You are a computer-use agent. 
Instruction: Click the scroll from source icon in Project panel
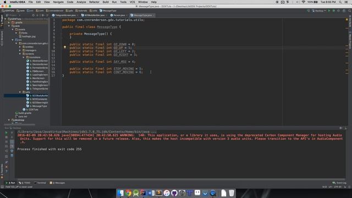[x=33, y=15]
